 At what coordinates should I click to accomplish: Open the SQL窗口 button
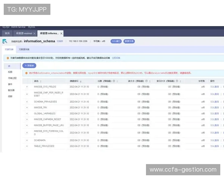116,41
